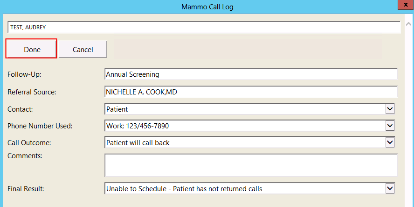Click the patient name field TEST, AUDREY
This screenshot has width=414, height=207.
pos(204,27)
